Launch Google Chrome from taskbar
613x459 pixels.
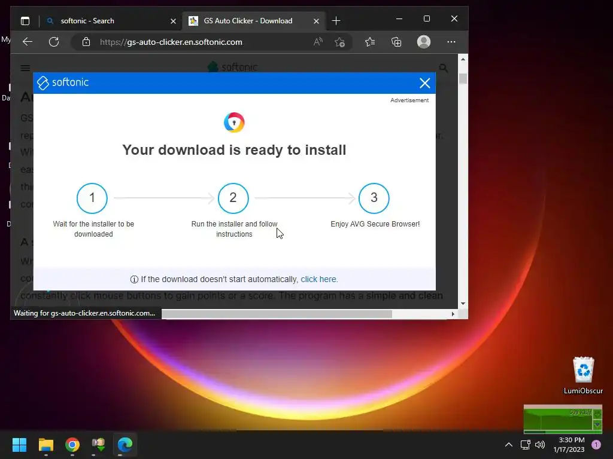click(x=72, y=445)
